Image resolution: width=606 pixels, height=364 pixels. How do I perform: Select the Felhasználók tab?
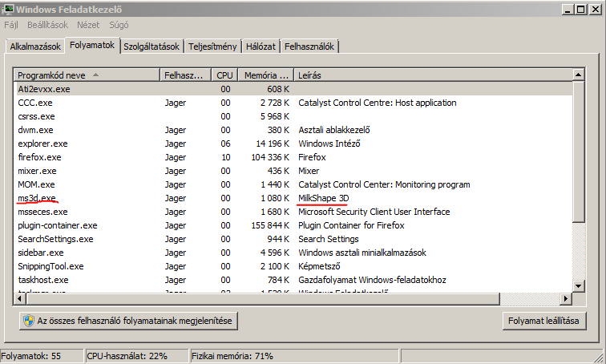pyautogui.click(x=309, y=47)
